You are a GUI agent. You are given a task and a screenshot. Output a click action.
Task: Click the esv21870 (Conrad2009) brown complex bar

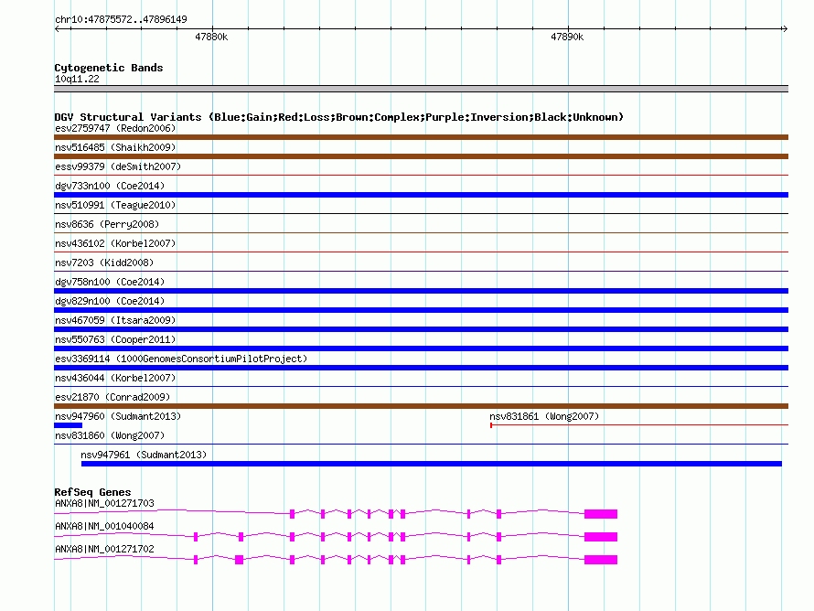[421, 406]
